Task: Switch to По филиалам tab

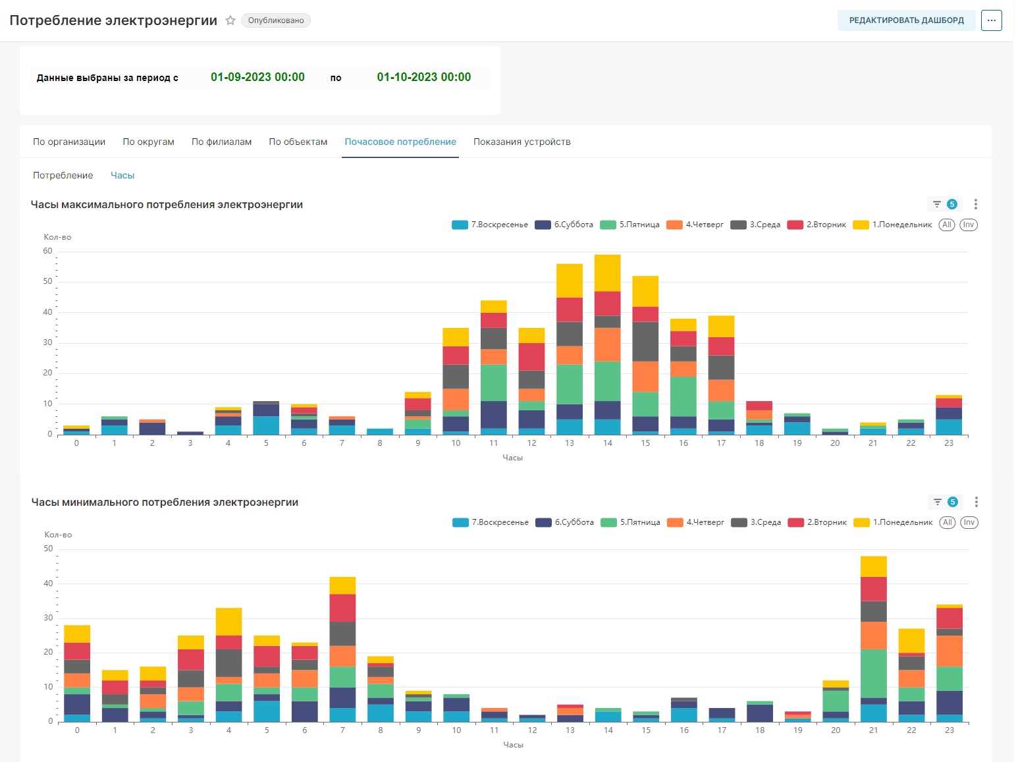Action: click(221, 142)
